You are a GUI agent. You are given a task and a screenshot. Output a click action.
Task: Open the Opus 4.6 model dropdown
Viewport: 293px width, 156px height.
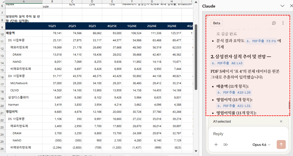coord(261,145)
